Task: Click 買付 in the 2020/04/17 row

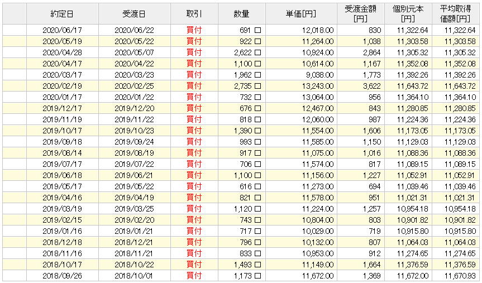Action: coord(194,64)
